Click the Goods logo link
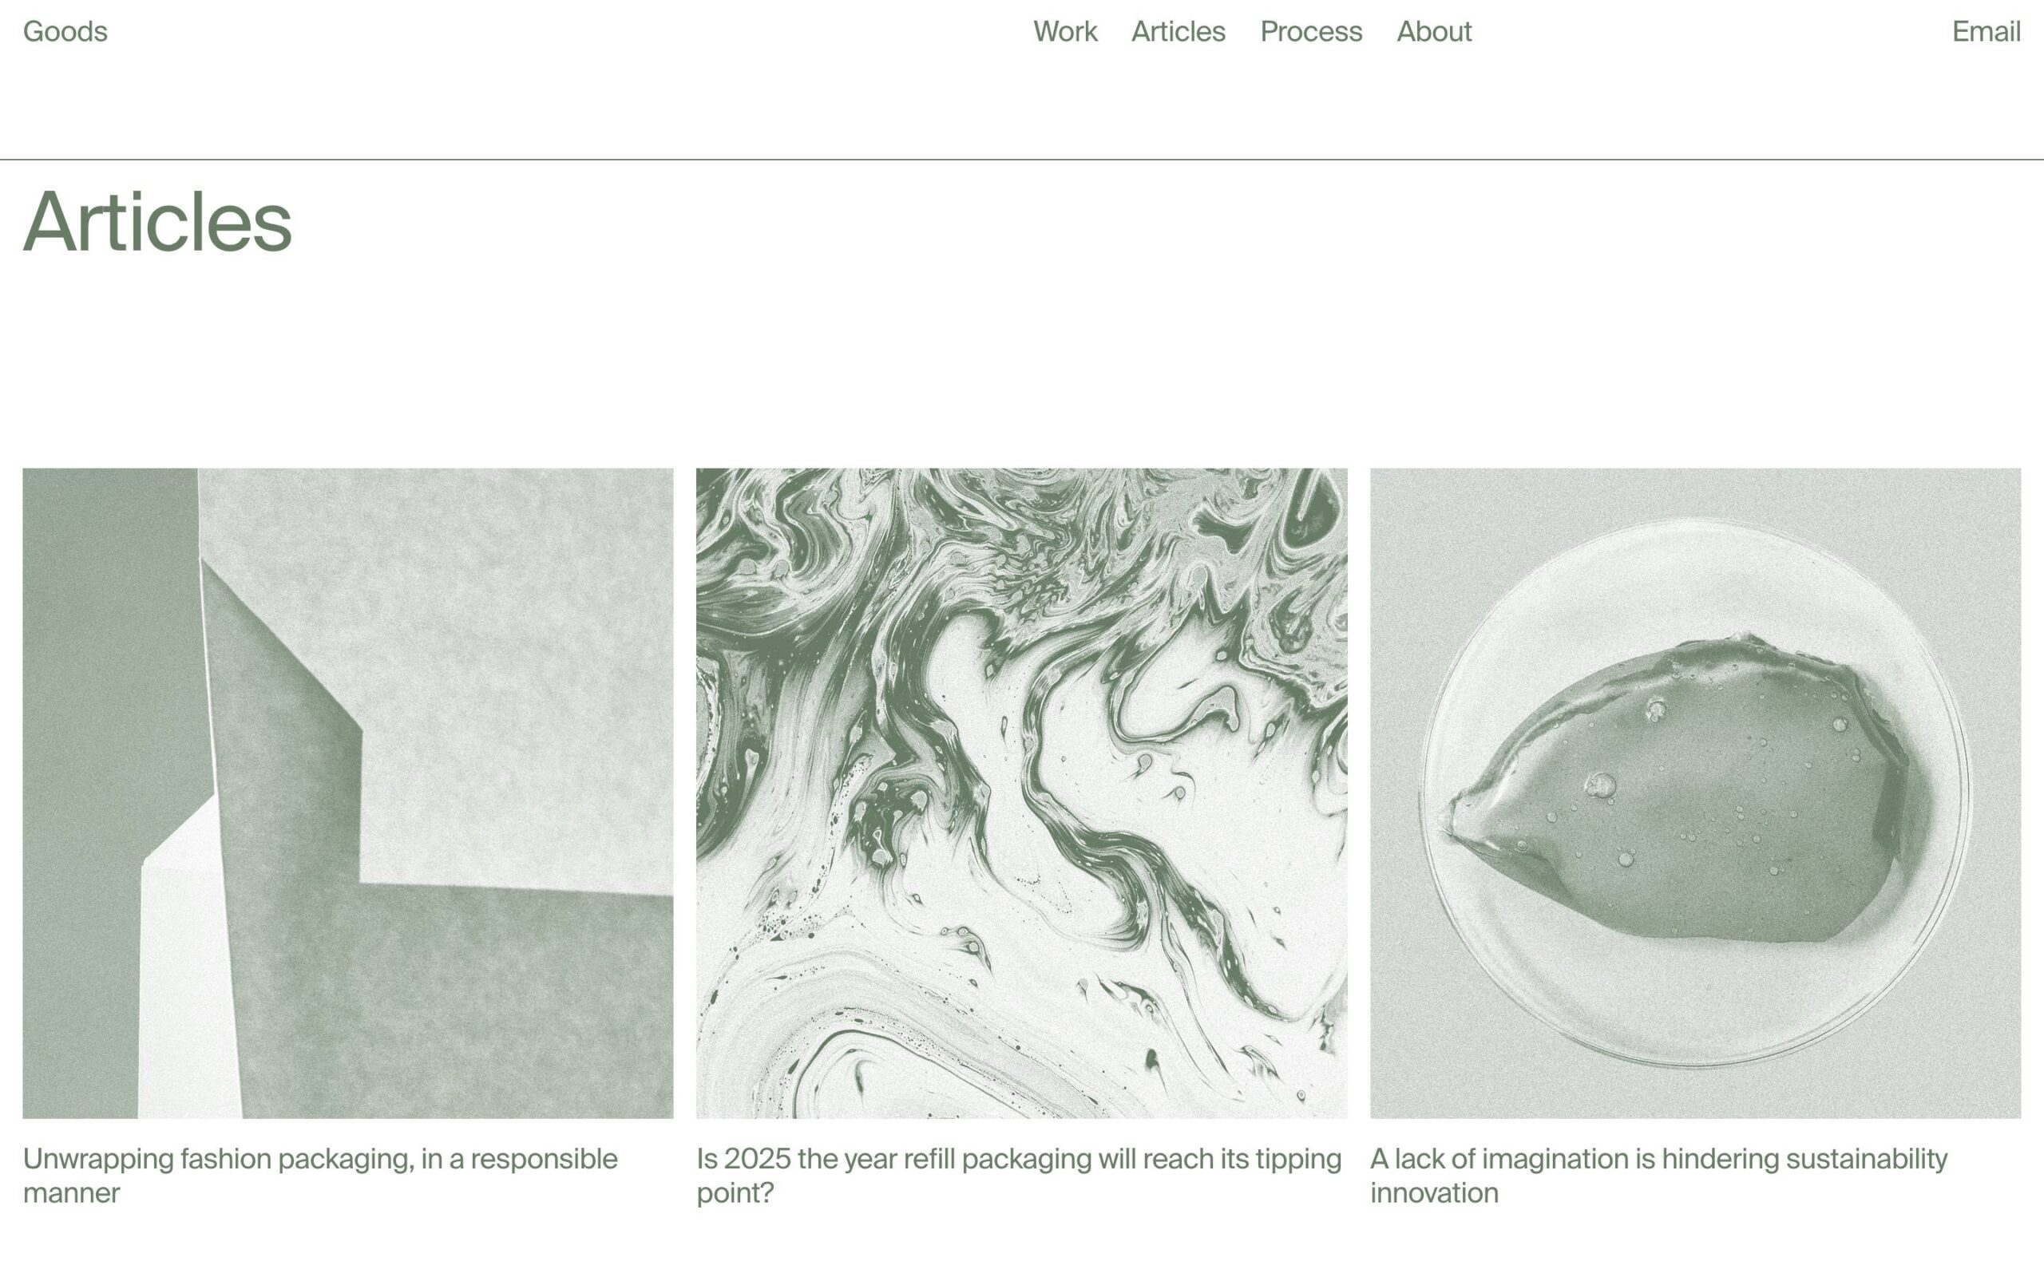 [65, 31]
